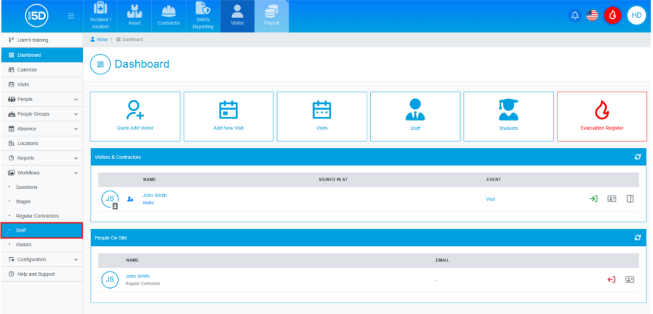Switch to the Contractor module tab
The image size is (653, 314).
click(x=168, y=16)
